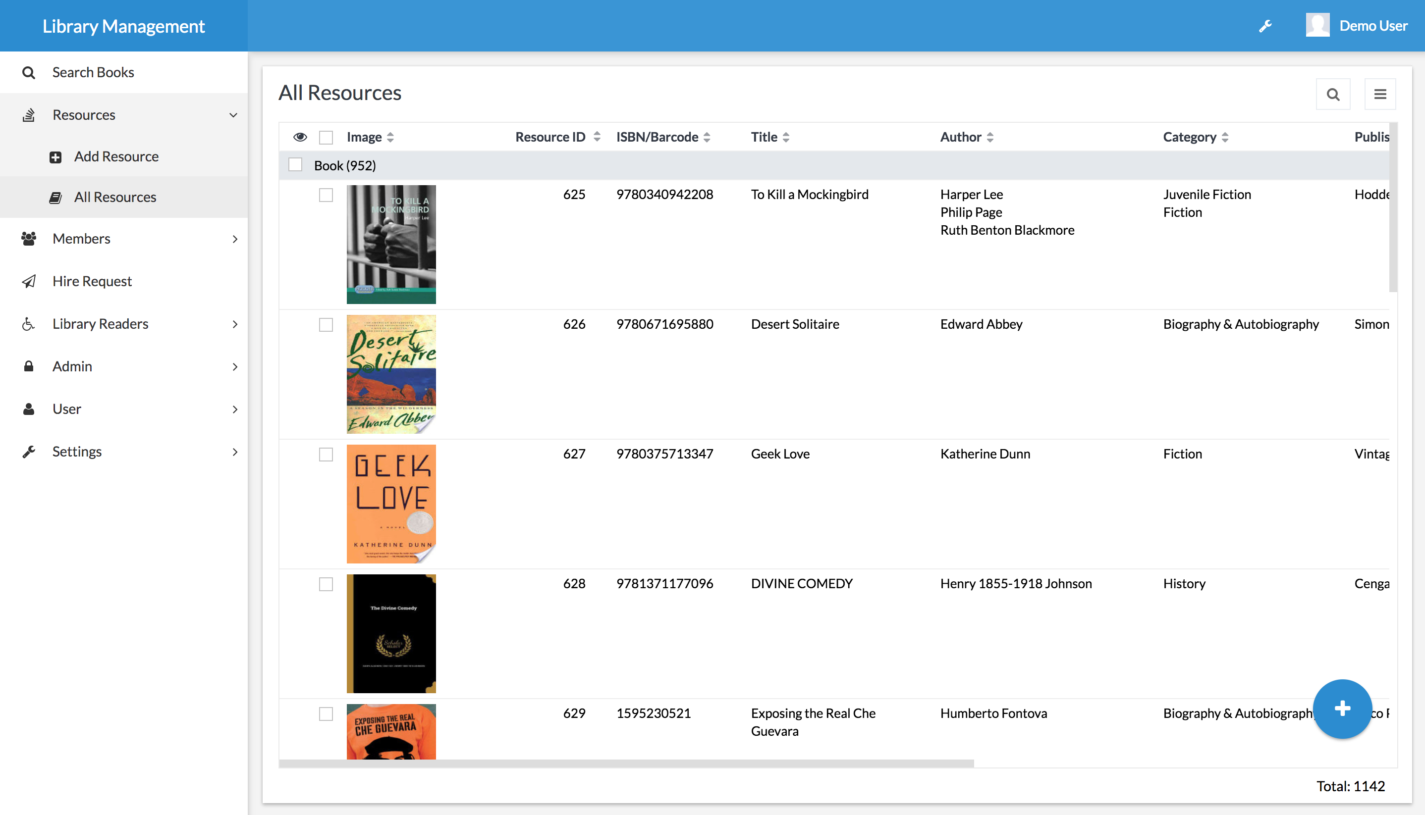
Task: Expand the Library Readers submenu
Action: click(235, 324)
